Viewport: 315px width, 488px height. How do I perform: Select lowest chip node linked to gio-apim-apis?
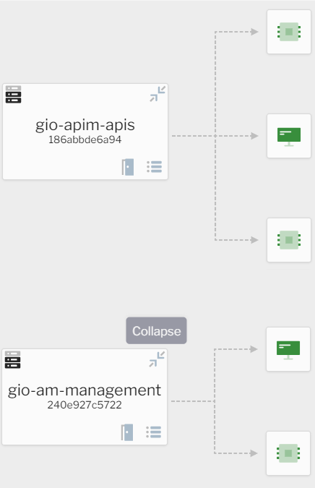[x=289, y=240]
